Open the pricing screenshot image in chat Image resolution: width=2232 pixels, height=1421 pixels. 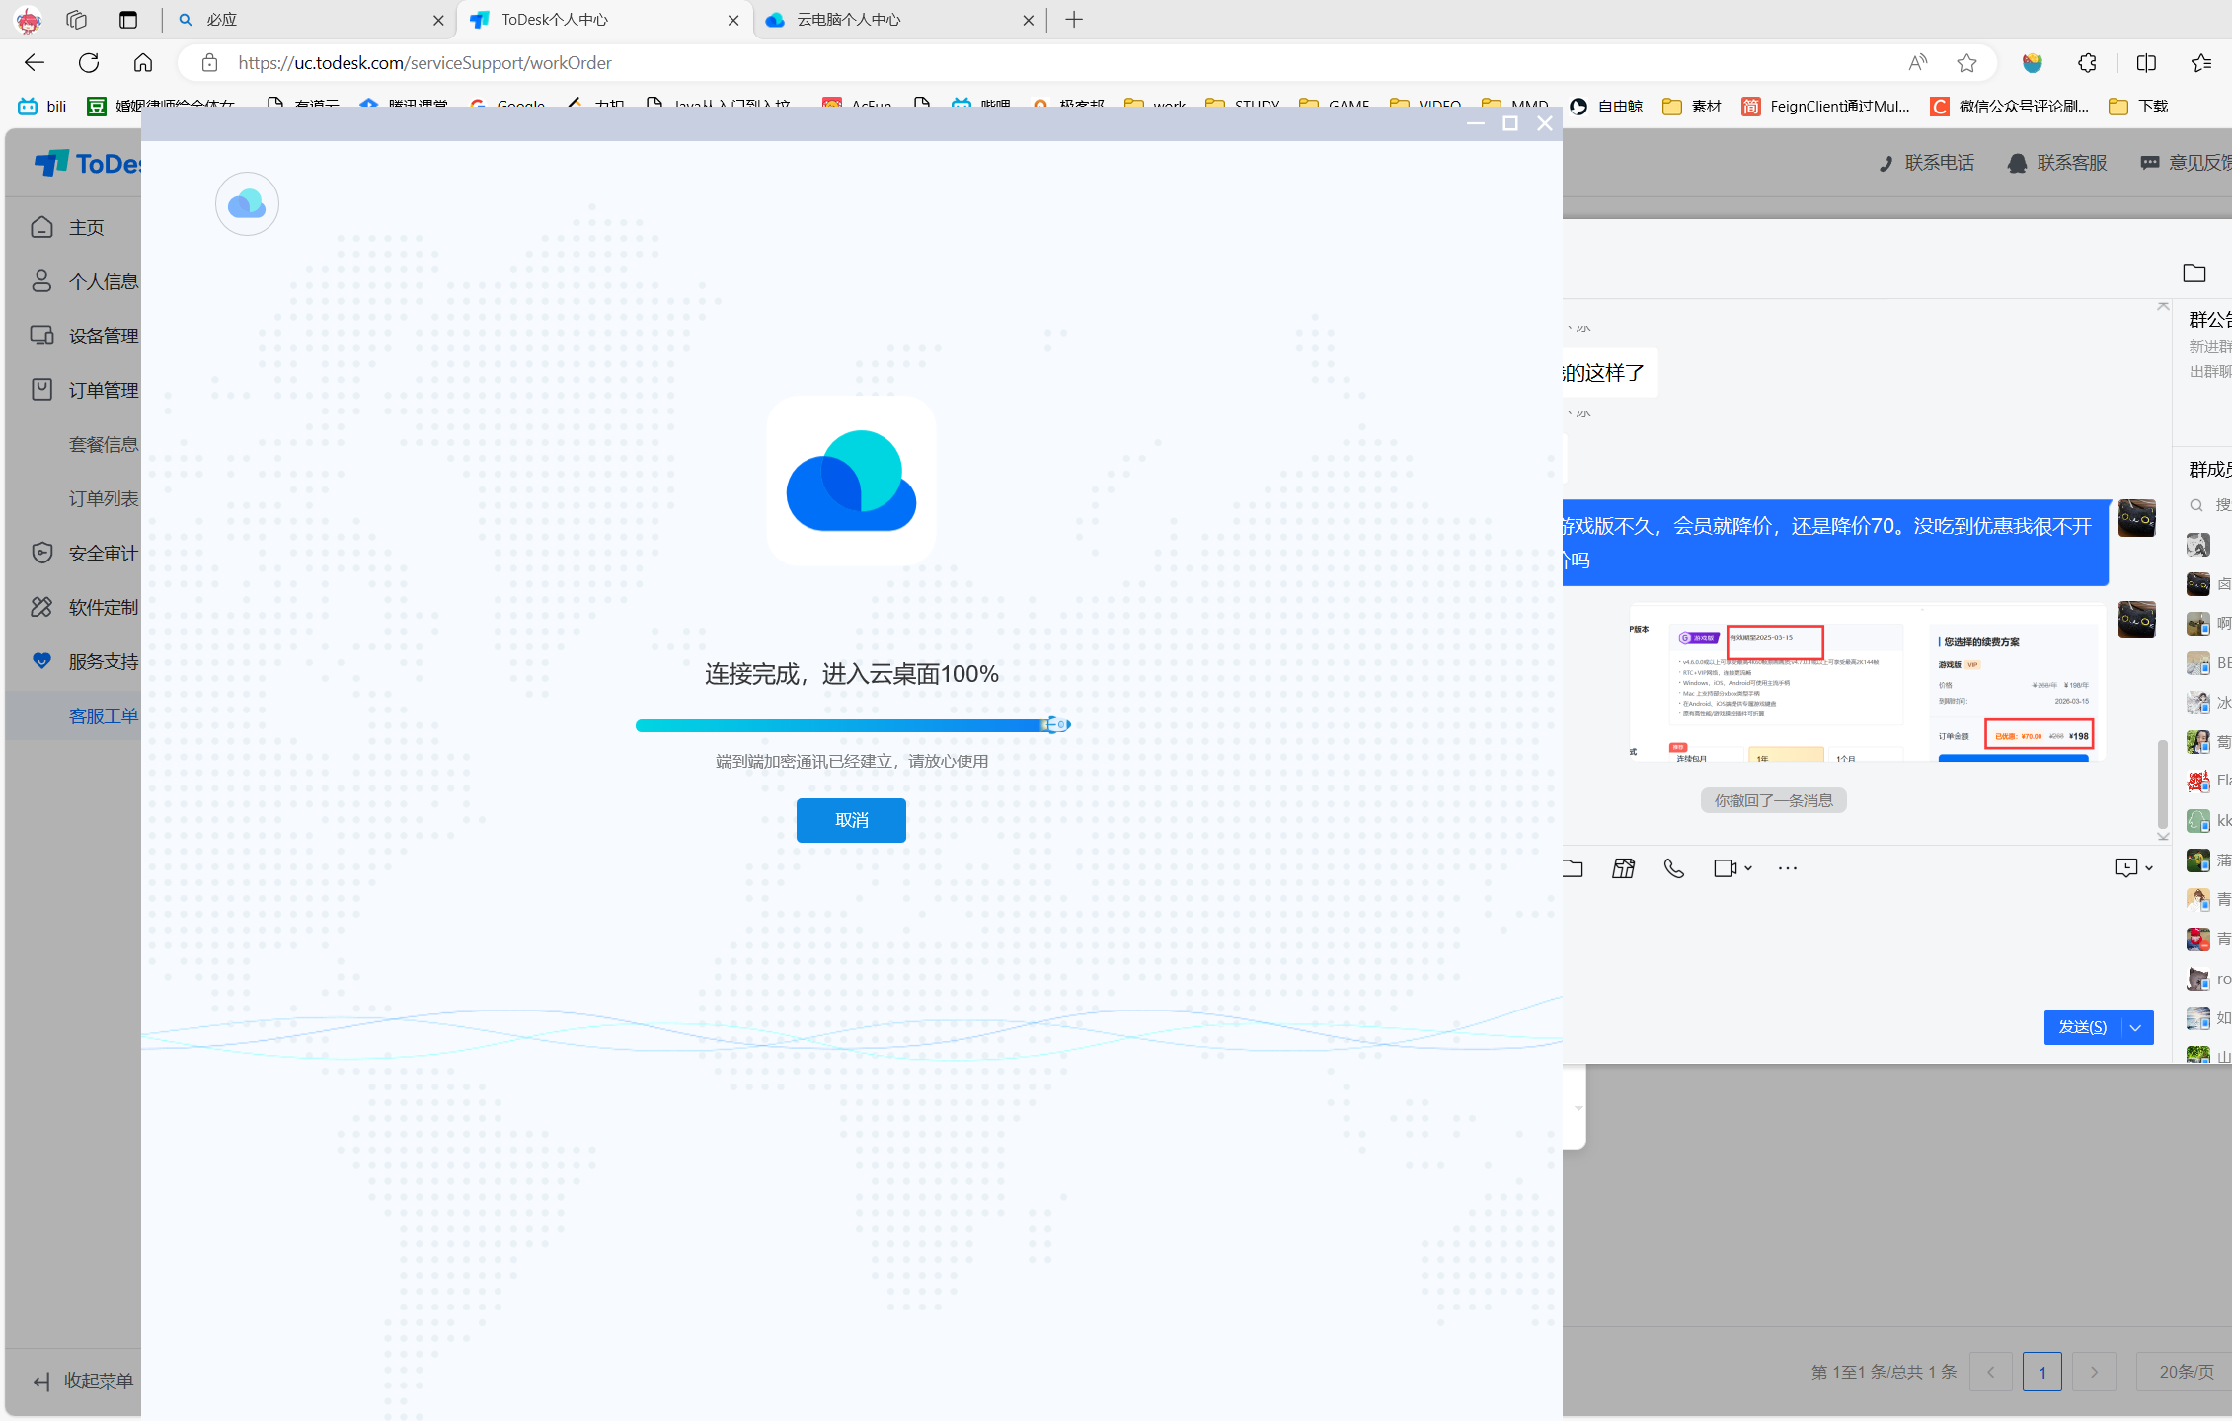click(1867, 683)
